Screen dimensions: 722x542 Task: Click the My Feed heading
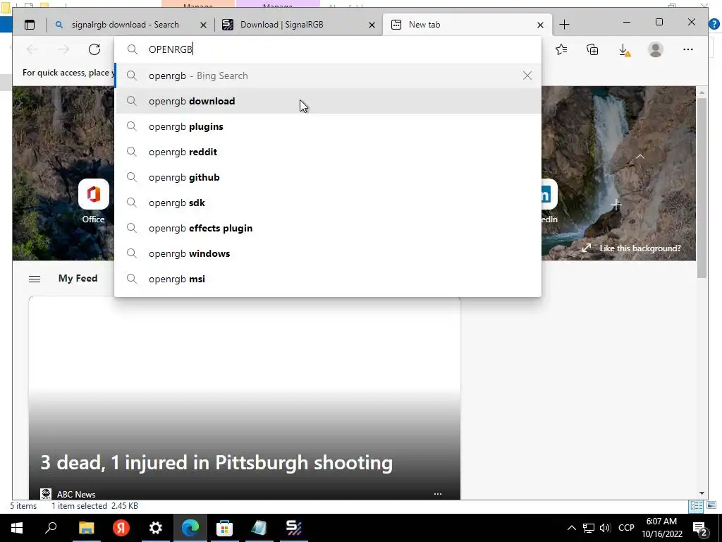pos(78,278)
